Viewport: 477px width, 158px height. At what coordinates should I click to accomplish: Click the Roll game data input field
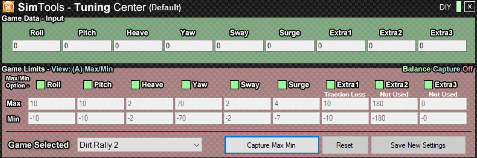(36, 46)
